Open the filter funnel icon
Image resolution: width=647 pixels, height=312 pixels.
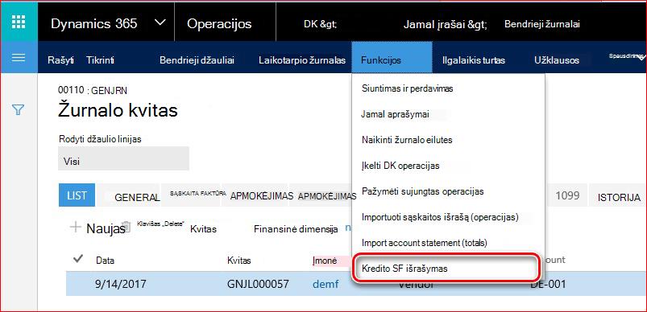pyautogui.click(x=19, y=109)
